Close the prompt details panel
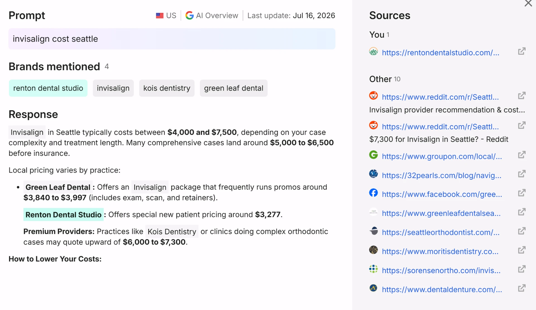The image size is (536, 310). [528, 3]
